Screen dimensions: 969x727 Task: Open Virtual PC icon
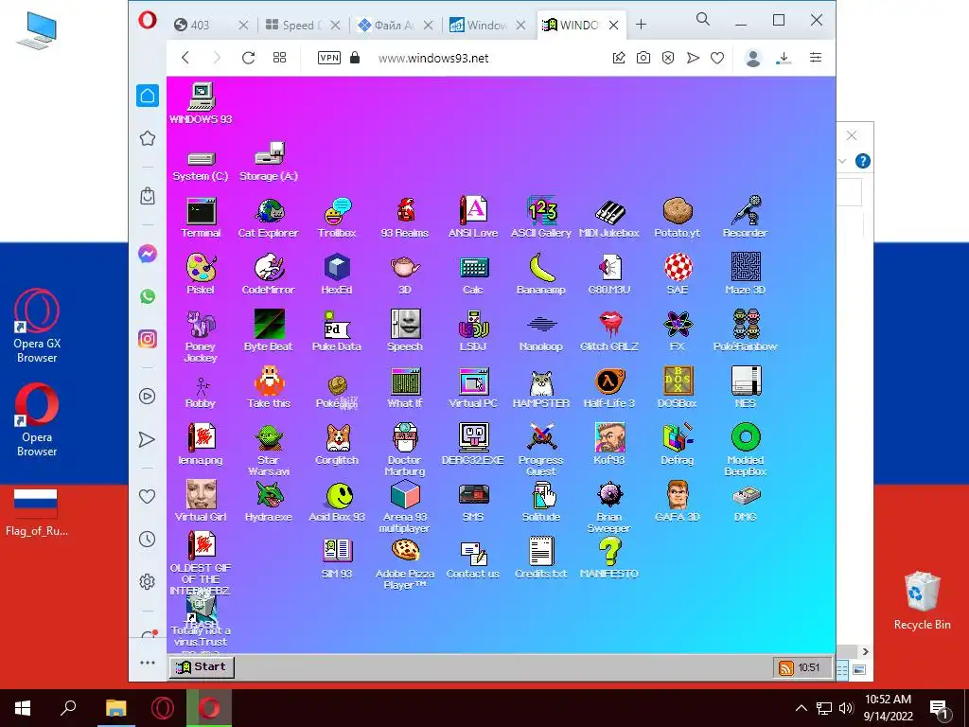(x=473, y=382)
